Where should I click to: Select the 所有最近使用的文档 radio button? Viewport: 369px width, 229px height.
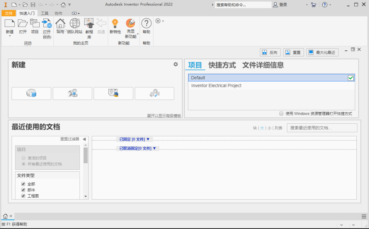coord(24,164)
